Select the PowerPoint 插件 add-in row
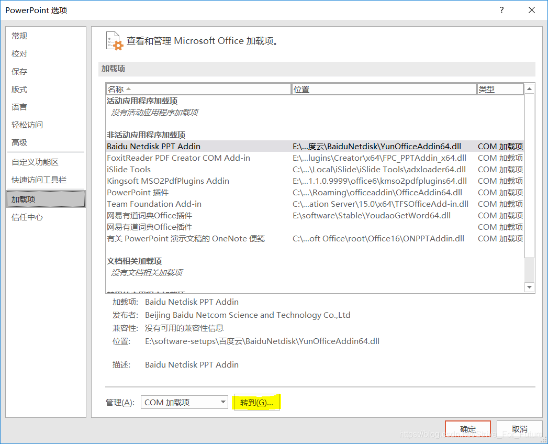The height and width of the screenshot is (444, 548). (x=315, y=193)
